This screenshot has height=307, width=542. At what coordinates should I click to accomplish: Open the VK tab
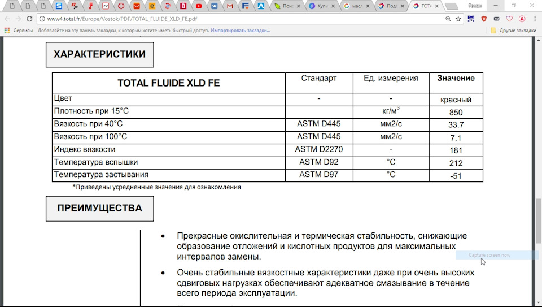point(215,6)
